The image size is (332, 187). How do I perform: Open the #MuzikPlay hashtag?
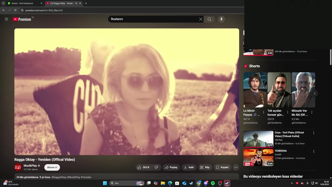tap(73, 177)
